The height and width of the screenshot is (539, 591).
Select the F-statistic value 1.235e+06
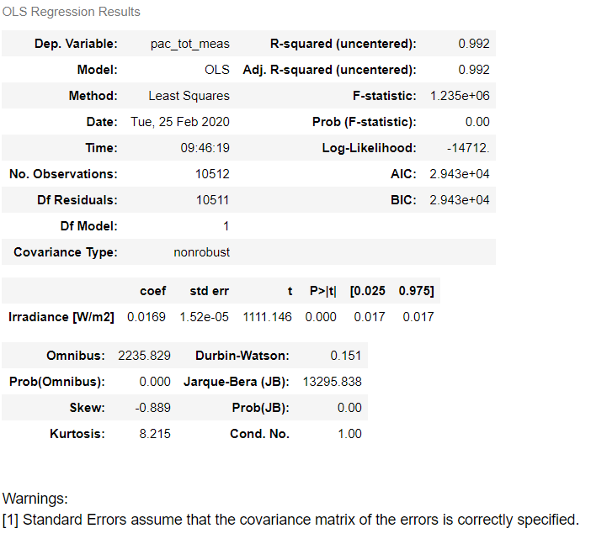click(x=460, y=96)
